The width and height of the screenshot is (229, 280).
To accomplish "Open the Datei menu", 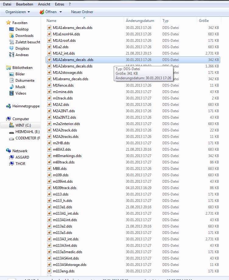I will pos(7,5).
